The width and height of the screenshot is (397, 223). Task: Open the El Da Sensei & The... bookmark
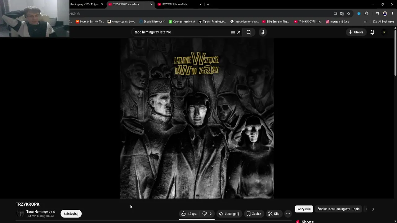[x=276, y=22]
